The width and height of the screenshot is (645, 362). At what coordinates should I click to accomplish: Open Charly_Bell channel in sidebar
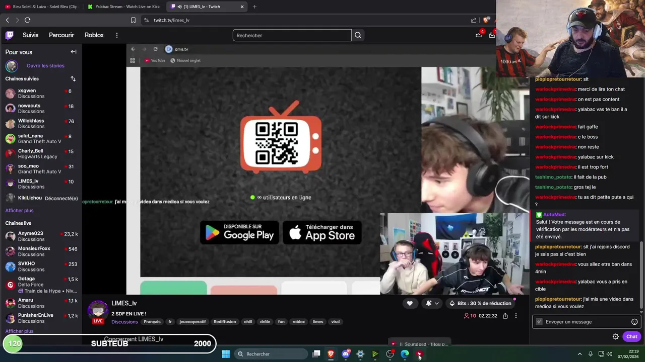(x=41, y=154)
